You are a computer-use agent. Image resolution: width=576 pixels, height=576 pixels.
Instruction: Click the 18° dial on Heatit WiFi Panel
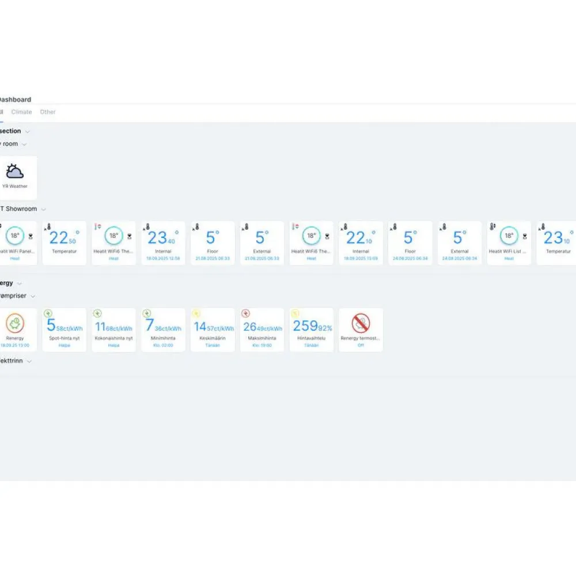coord(15,236)
